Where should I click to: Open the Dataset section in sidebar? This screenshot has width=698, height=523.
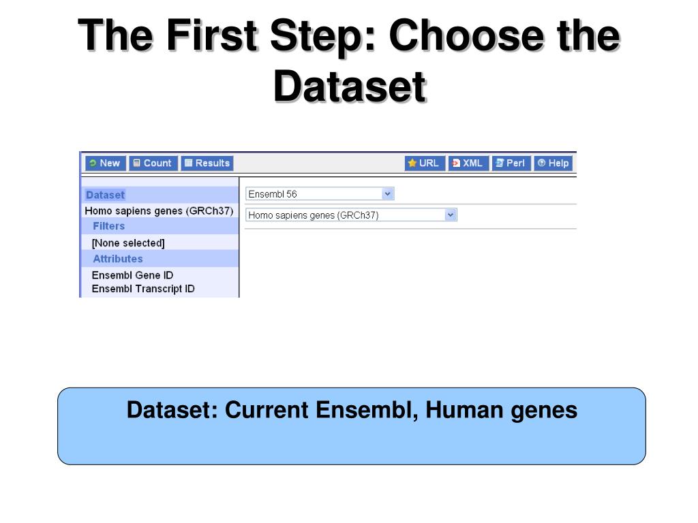(105, 195)
